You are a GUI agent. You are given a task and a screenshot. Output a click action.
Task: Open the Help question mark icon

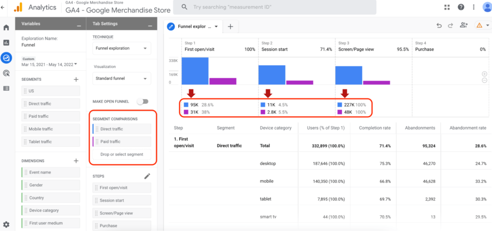461,7
